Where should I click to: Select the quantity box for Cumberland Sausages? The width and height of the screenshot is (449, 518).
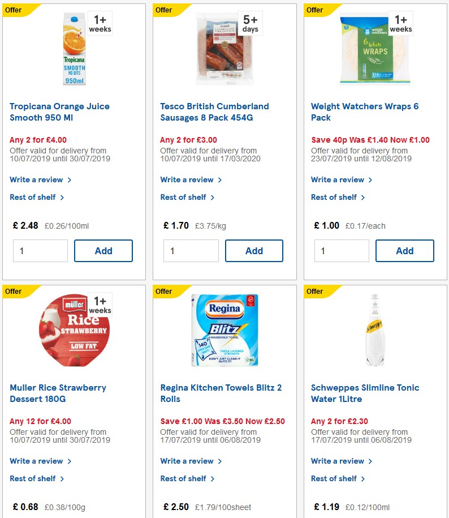(x=191, y=251)
